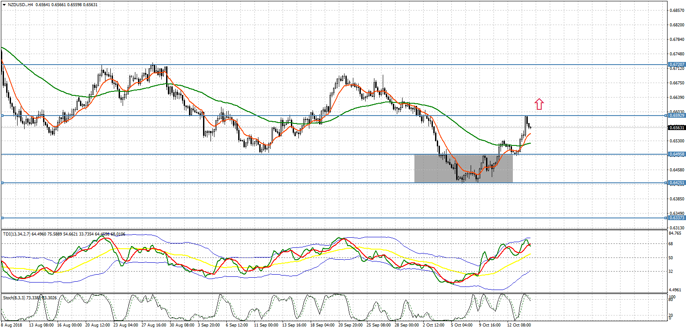
Task: Click the Stoch(8,3,3) indicator label
Action: coord(14,297)
